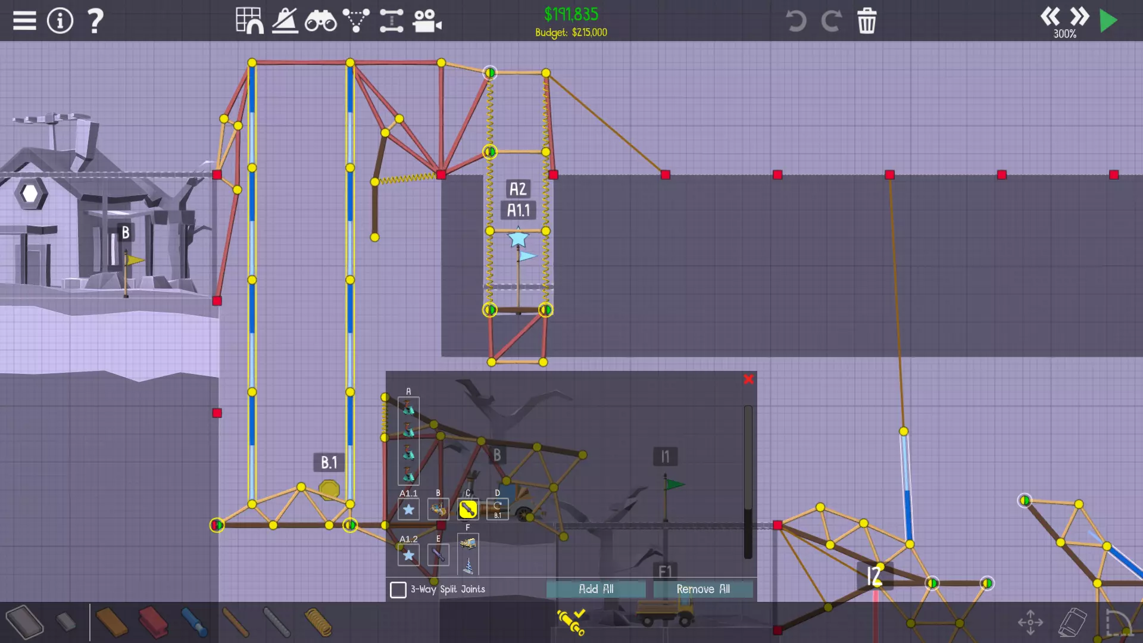The image size is (1143, 643).
Task: Open the binoculars view mode
Action: (320, 21)
